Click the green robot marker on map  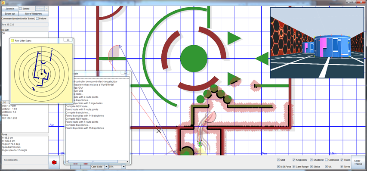[200, 144]
